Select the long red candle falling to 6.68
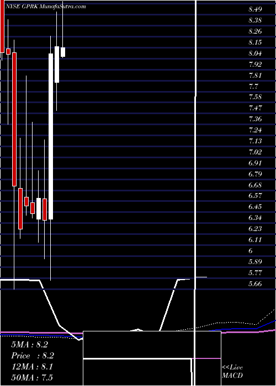The height and width of the screenshot is (386, 276). (14, 119)
